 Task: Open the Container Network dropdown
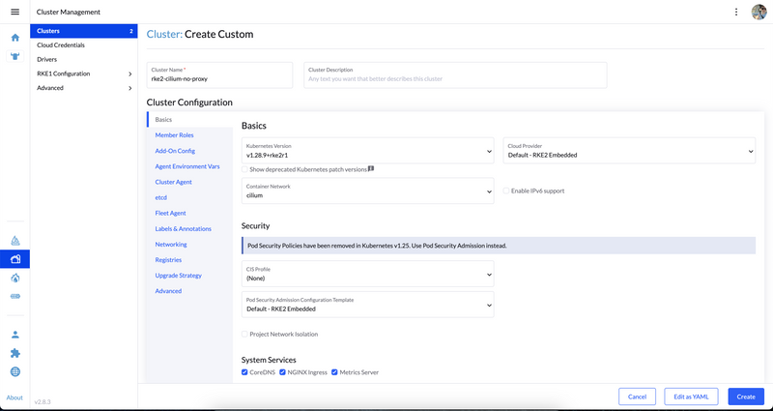pyautogui.click(x=367, y=191)
